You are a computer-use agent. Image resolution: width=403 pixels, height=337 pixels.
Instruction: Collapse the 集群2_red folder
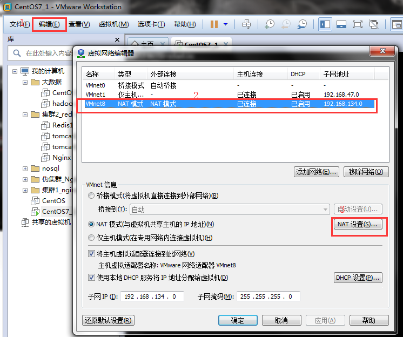[x=25, y=114]
